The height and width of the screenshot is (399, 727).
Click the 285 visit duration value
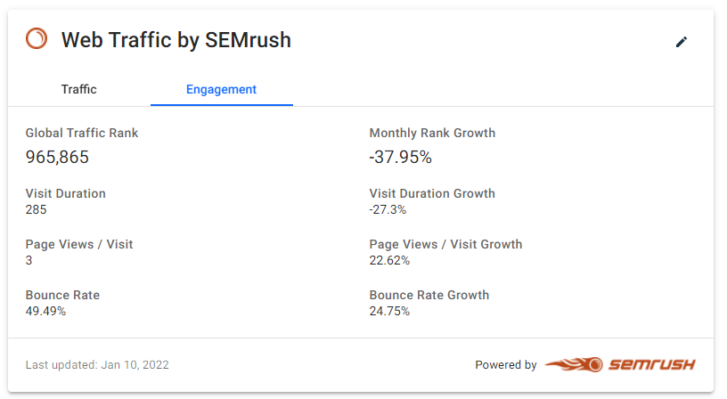[x=36, y=209]
